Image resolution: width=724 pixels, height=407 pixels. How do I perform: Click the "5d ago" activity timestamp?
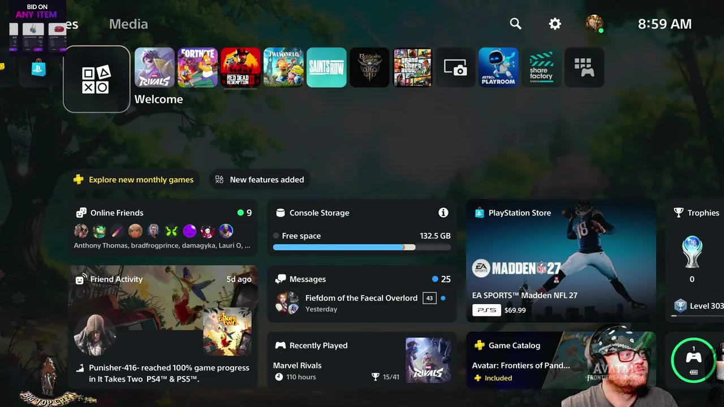click(239, 279)
